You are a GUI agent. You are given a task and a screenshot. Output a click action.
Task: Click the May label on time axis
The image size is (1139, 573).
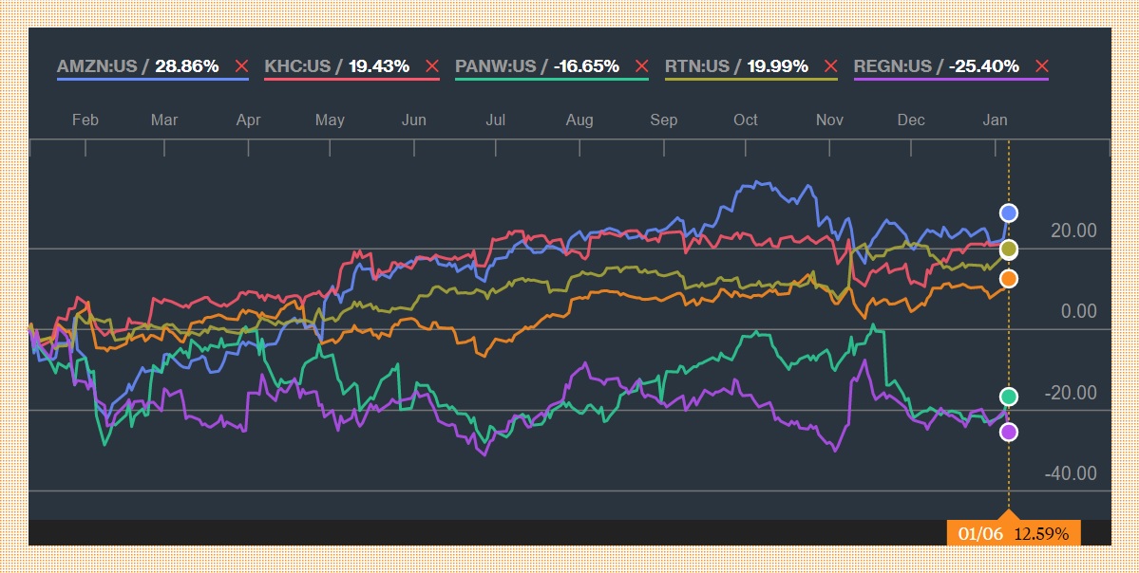tap(330, 120)
